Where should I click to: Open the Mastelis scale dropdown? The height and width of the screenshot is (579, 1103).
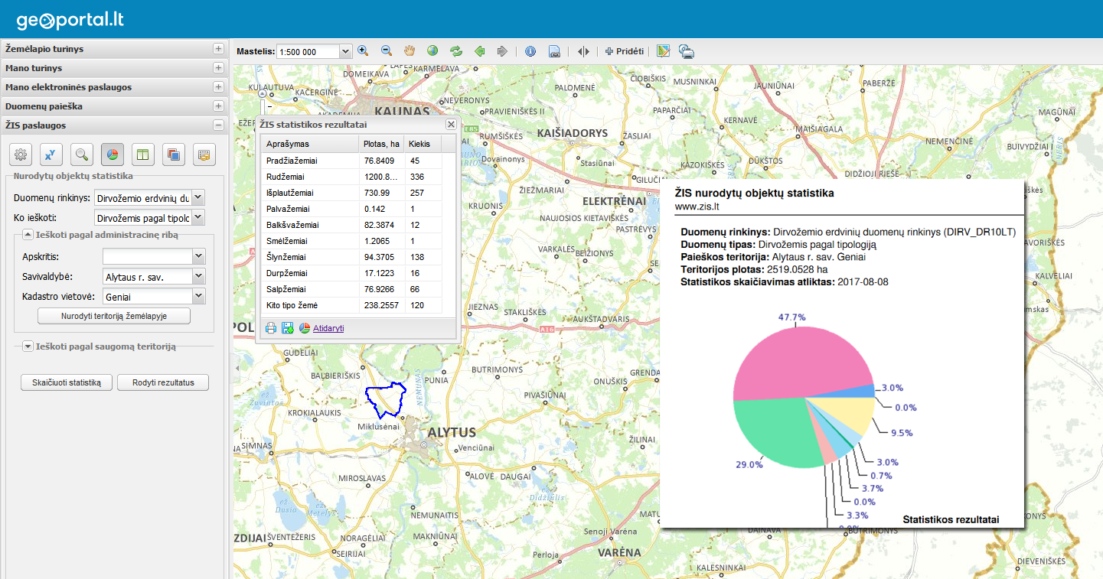(x=344, y=52)
